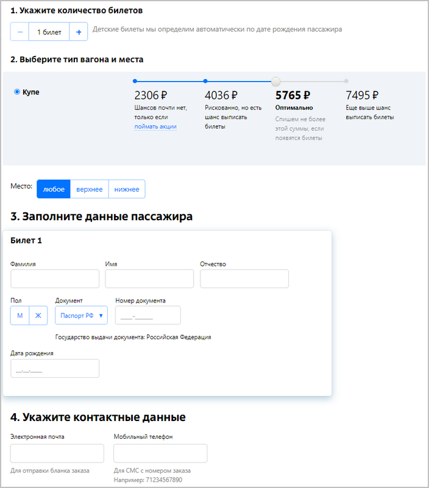Select female gender Ж toggle
Viewport: 429px width, 488px height.
pos(38,315)
